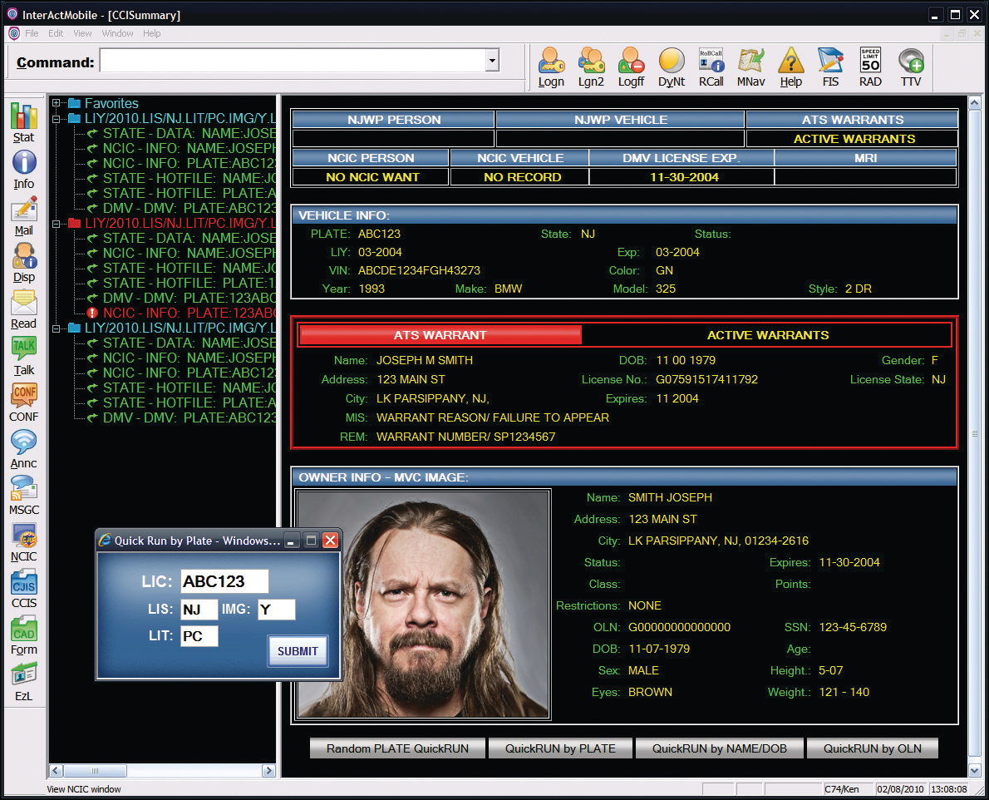Collapse the red LIY/2010 tree node

pos(57,223)
